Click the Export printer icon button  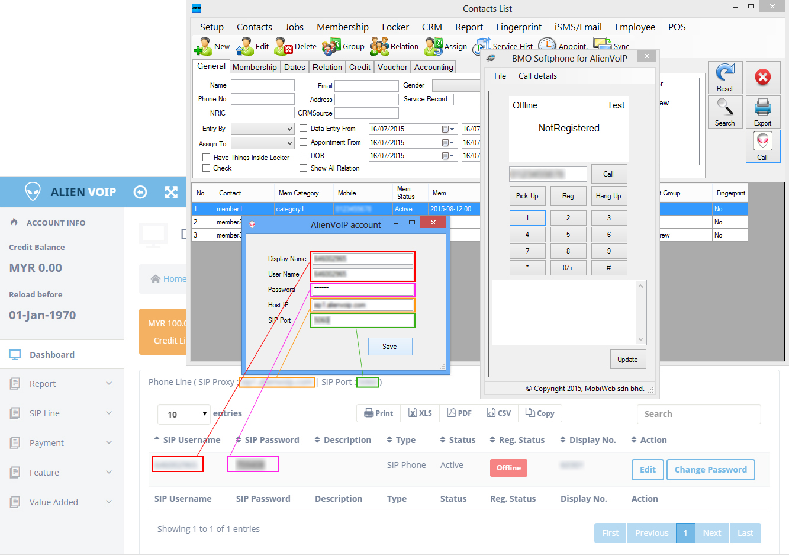click(763, 112)
